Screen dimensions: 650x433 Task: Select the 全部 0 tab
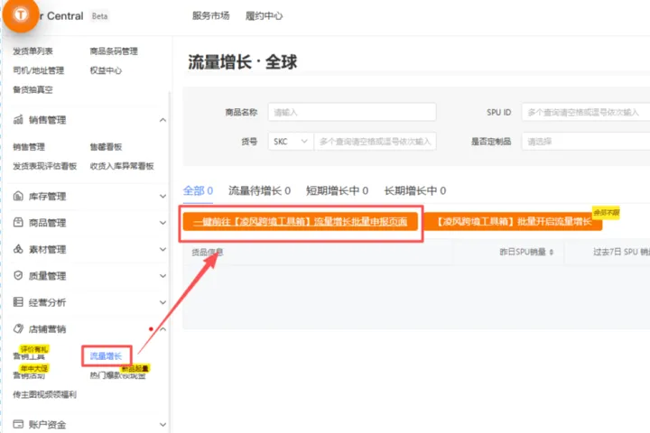coord(198,190)
